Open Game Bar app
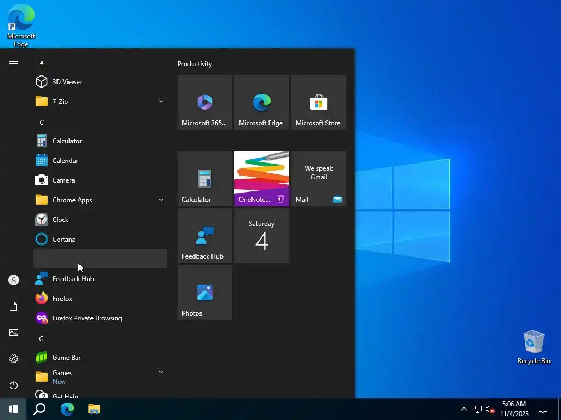 [x=100, y=358]
